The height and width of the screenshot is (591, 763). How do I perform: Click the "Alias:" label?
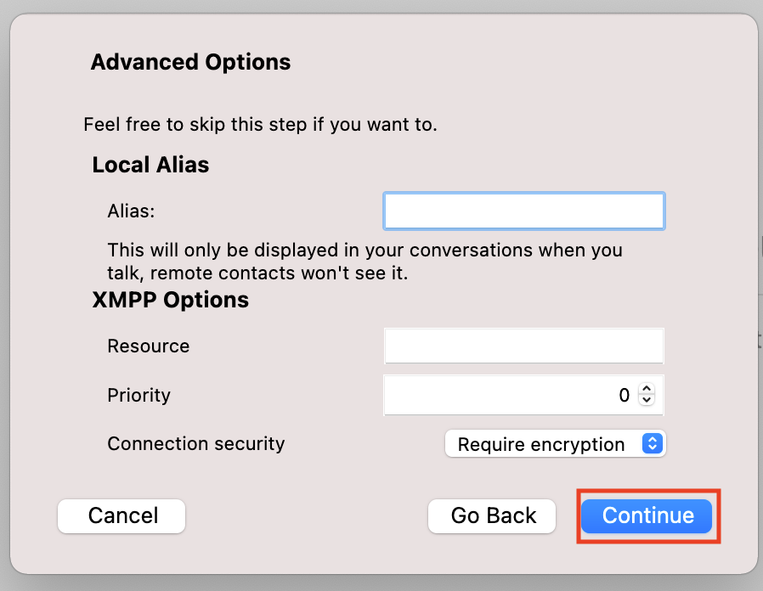132,211
